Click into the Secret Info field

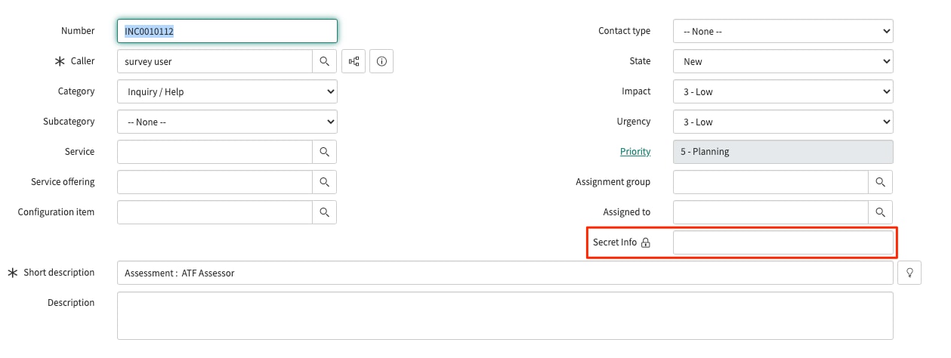tap(783, 242)
